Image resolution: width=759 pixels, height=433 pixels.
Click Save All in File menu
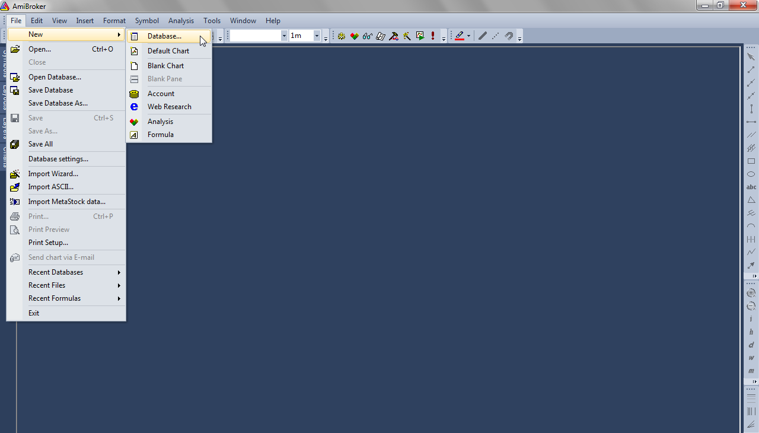tap(66, 144)
